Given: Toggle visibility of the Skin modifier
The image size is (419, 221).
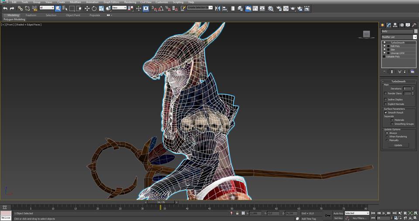Looking at the screenshot, I should [x=385, y=50].
